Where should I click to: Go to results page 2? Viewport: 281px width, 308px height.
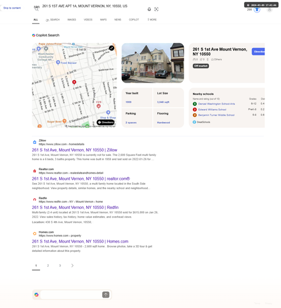[48, 265]
